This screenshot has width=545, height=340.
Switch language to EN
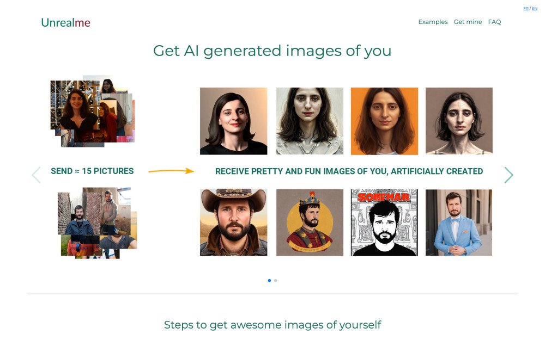point(535,9)
